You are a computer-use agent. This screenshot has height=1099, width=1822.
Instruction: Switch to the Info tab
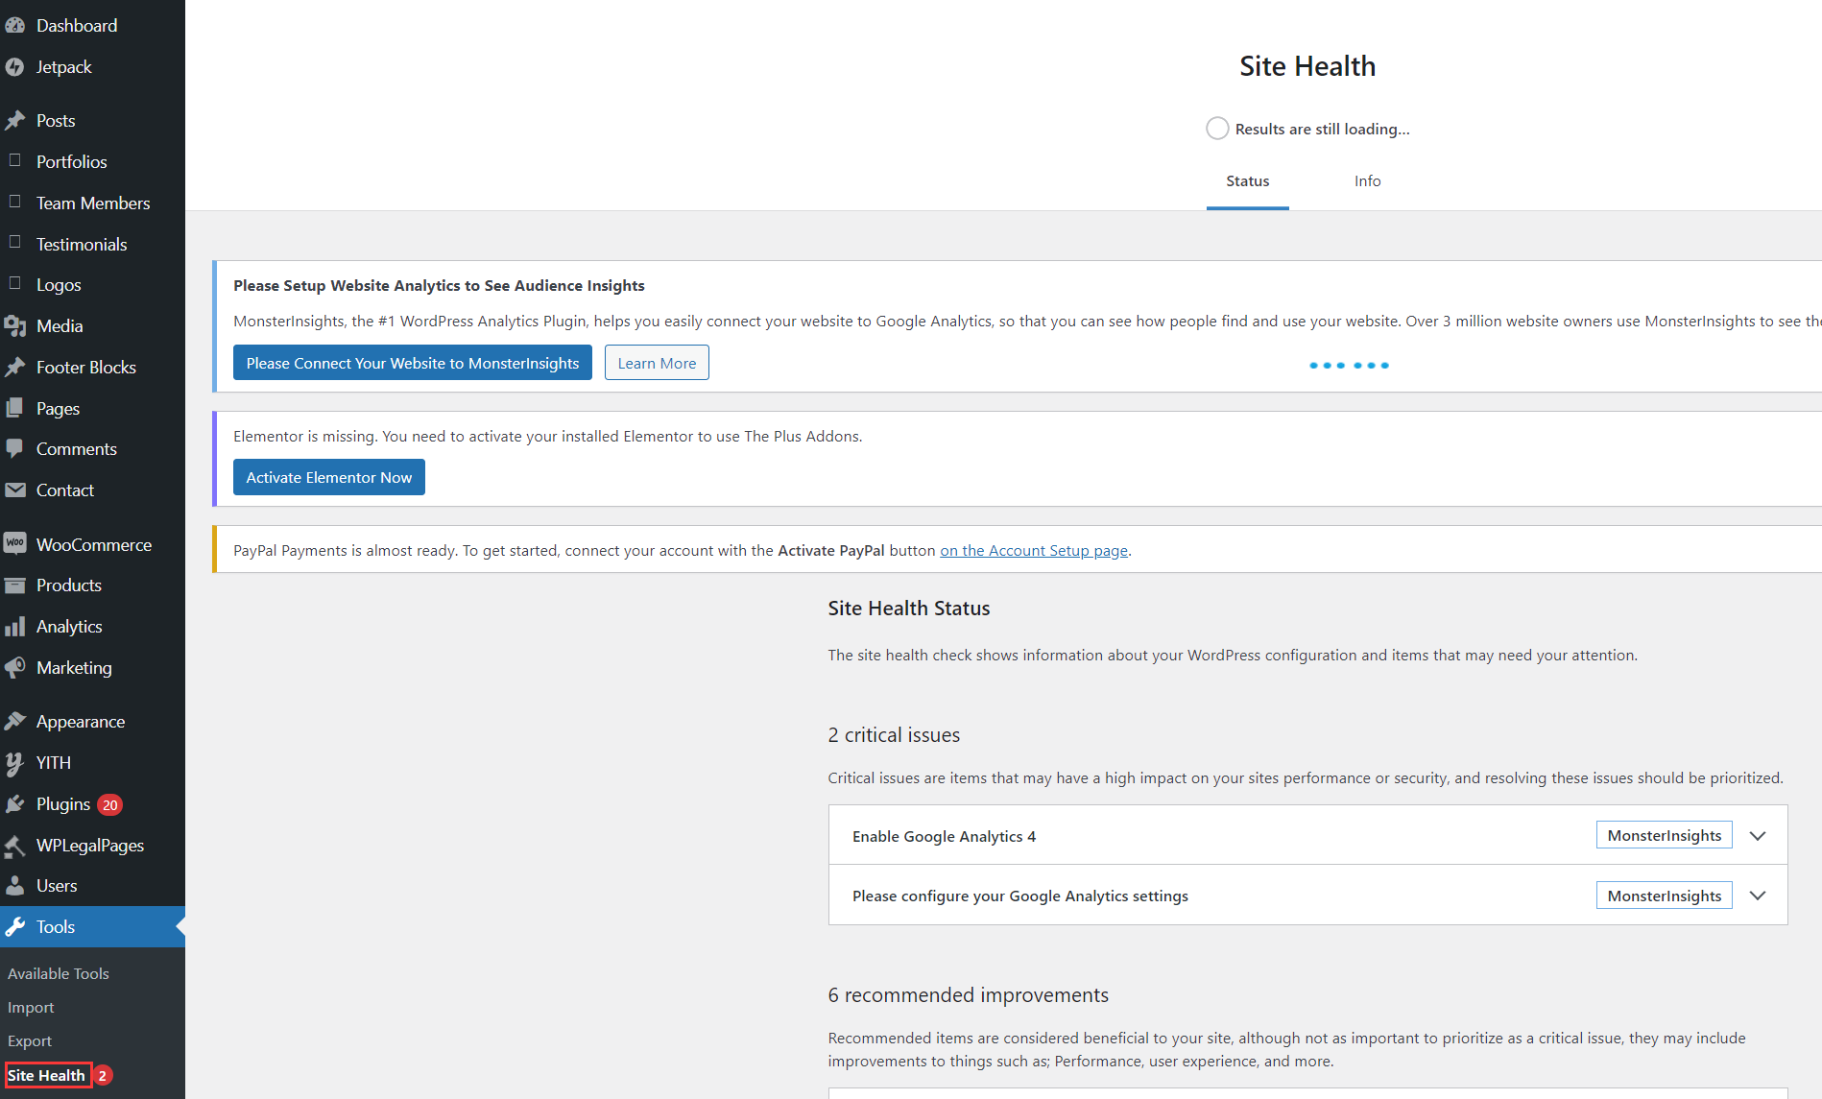click(1367, 181)
